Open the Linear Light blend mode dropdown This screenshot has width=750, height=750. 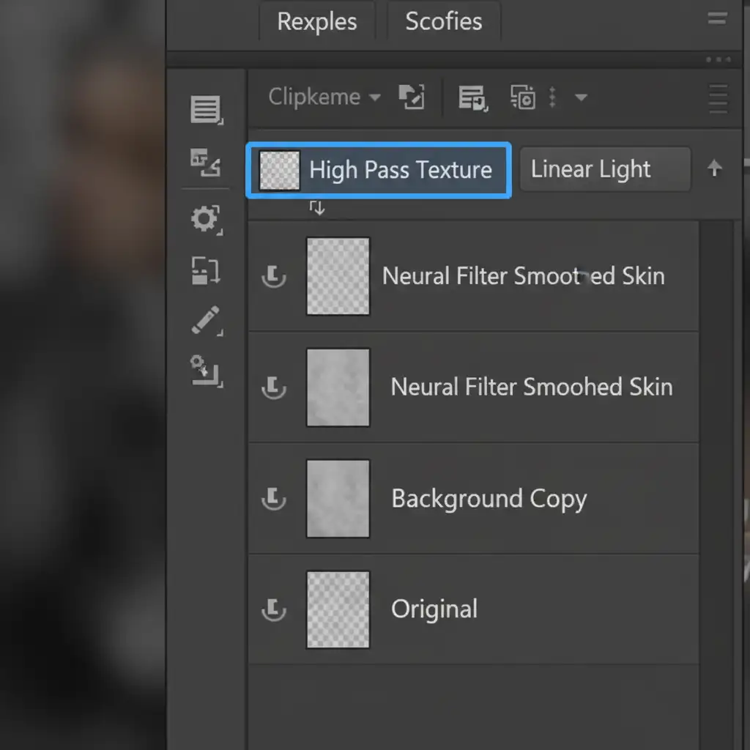[x=604, y=170]
